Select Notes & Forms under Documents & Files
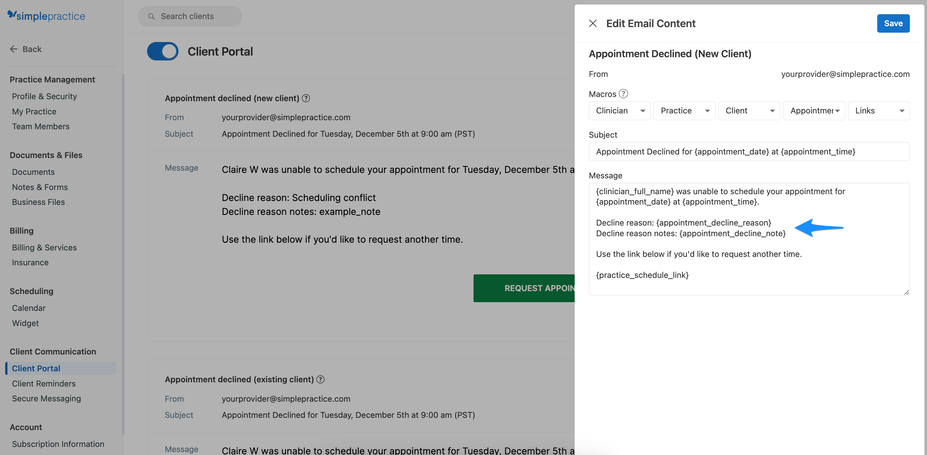 coord(39,187)
